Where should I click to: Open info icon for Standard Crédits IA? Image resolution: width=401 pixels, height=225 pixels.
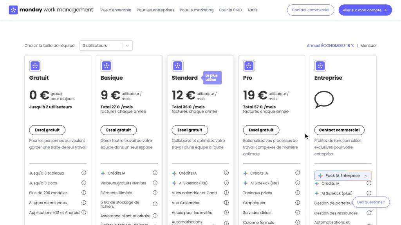[x=226, y=173]
